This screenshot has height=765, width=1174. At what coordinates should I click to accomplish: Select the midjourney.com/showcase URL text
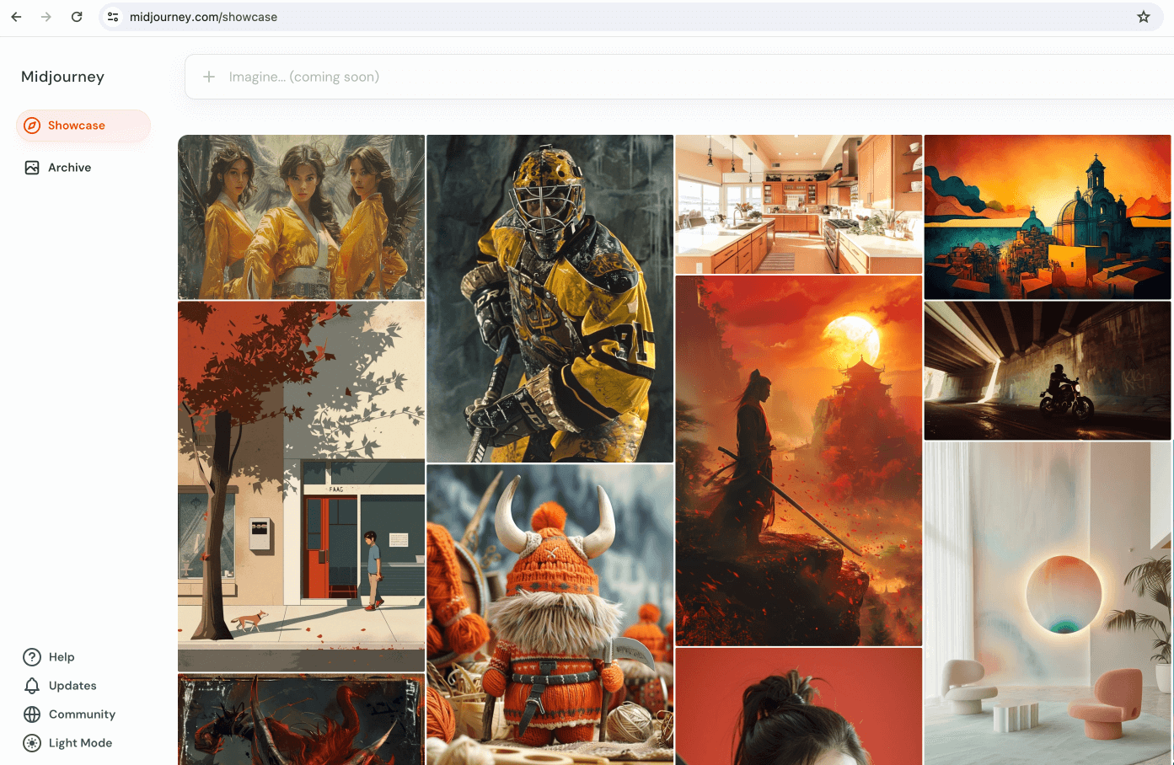(x=203, y=17)
